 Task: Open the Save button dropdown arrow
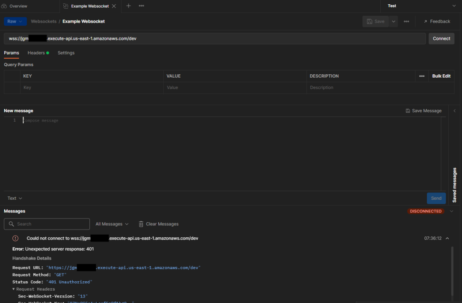(394, 21)
